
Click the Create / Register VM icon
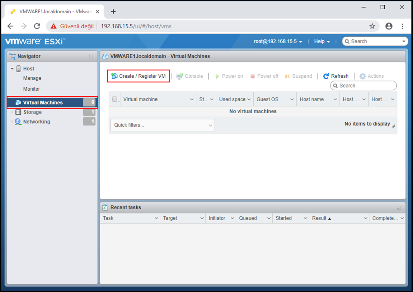(114, 76)
